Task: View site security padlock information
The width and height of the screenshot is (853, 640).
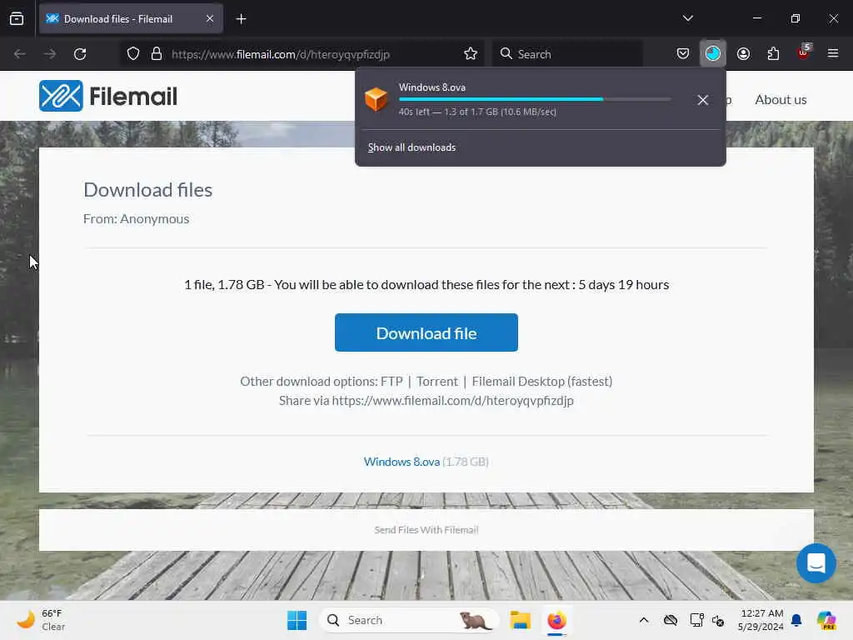Action: tap(156, 54)
